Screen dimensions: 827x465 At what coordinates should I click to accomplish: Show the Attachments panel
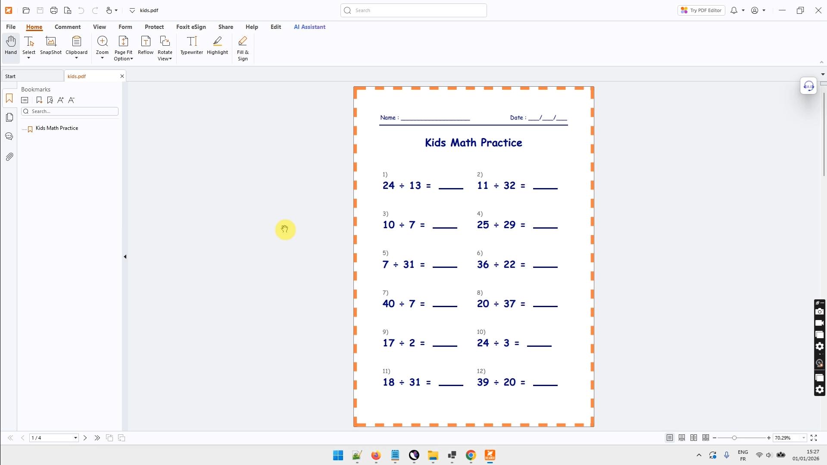point(9,157)
